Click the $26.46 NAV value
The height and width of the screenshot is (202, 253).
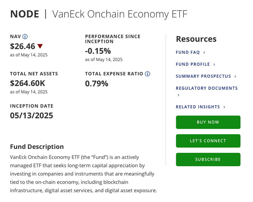tap(23, 46)
